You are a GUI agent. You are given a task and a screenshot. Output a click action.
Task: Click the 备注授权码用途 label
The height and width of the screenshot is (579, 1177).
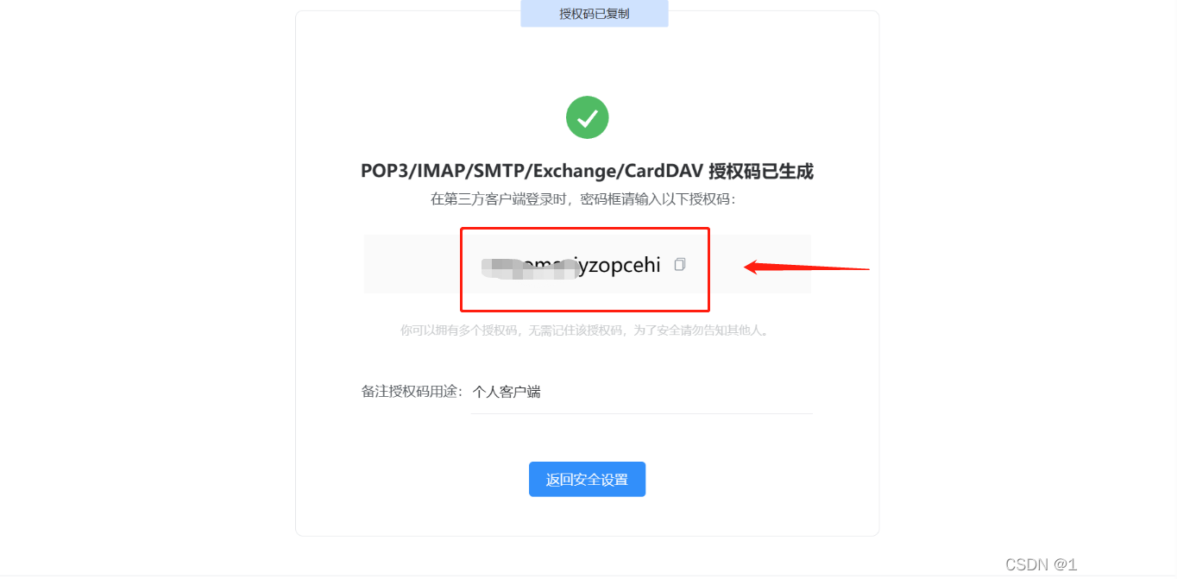point(412,392)
